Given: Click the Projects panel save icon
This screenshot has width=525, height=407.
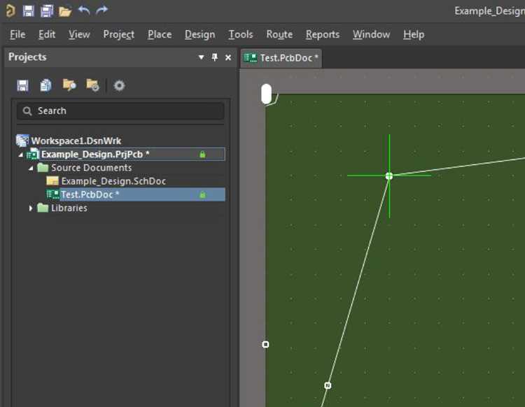Looking at the screenshot, I should [x=22, y=85].
